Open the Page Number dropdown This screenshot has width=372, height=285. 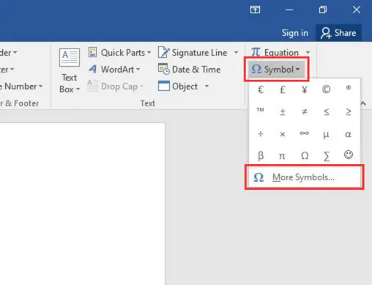click(21, 86)
